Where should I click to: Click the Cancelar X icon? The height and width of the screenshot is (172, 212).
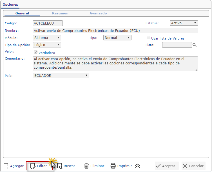click(x=185, y=166)
